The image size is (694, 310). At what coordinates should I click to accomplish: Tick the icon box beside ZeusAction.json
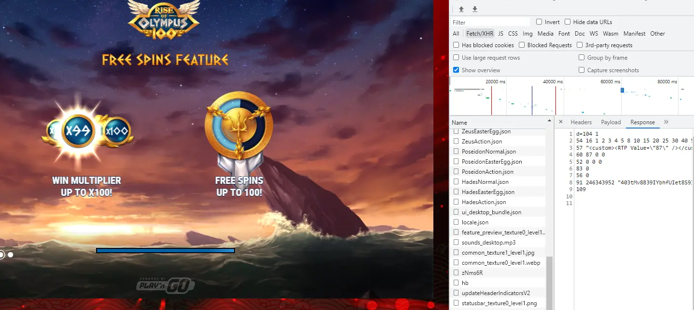[456, 142]
